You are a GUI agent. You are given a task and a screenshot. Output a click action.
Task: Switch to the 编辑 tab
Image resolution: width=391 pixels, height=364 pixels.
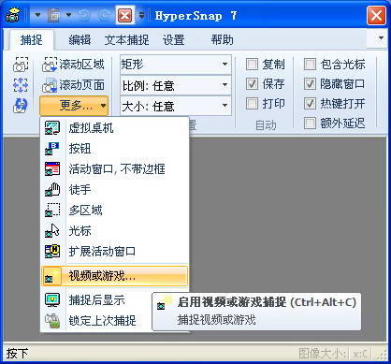[x=80, y=40]
